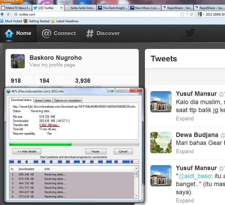Switch to New Music Live tab
This screenshot has width=225, height=205.
point(145,8)
